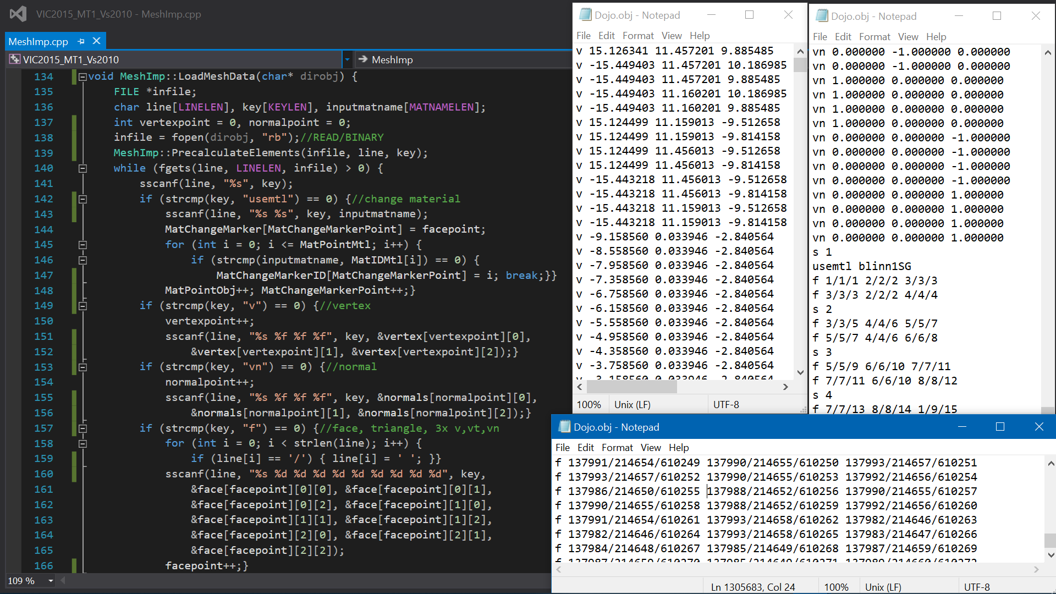This screenshot has width=1056, height=594.
Task: Click the right arrow in bottom Notepad's horizontal scrollbar
Action: click(x=1036, y=569)
